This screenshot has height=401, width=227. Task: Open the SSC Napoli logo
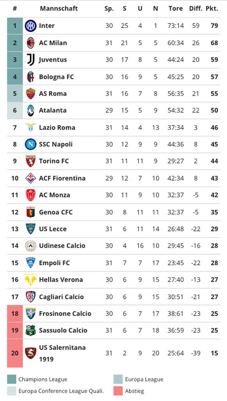[x=30, y=144]
